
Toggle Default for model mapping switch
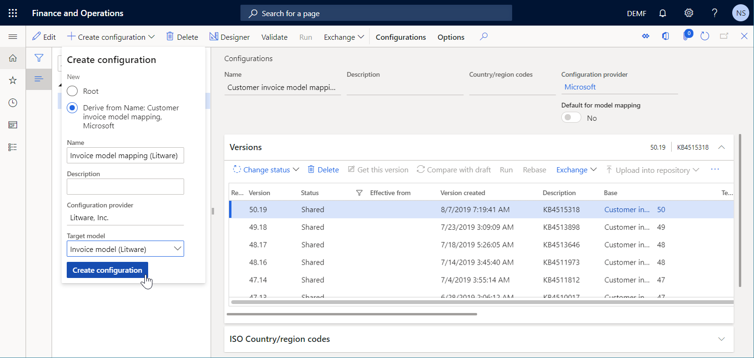tap(571, 117)
